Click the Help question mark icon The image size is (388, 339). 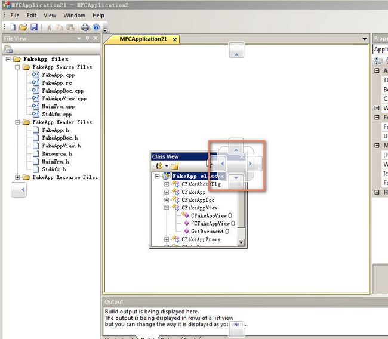tap(96, 27)
